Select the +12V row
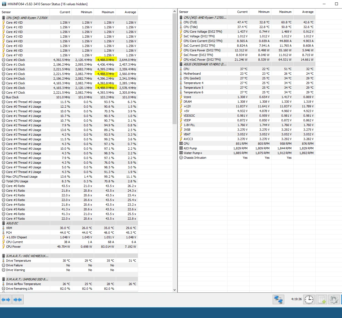The width and height of the screenshot is (342, 318). (x=246, y=106)
